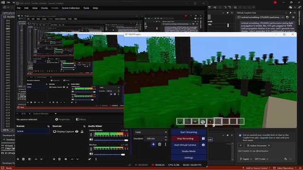Remove the scene transition with the trash icon
The height and width of the screenshot is (170, 303).
point(160,144)
